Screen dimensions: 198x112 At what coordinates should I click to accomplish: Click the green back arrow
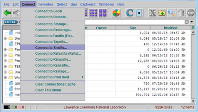[7, 13]
